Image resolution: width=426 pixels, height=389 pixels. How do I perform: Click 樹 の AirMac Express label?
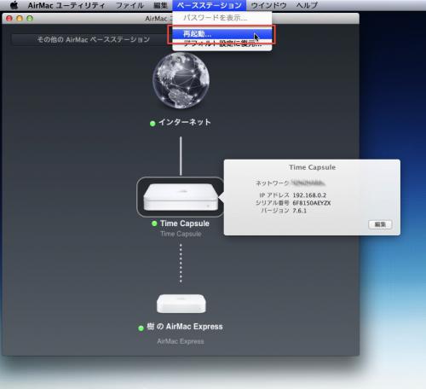tap(185, 327)
